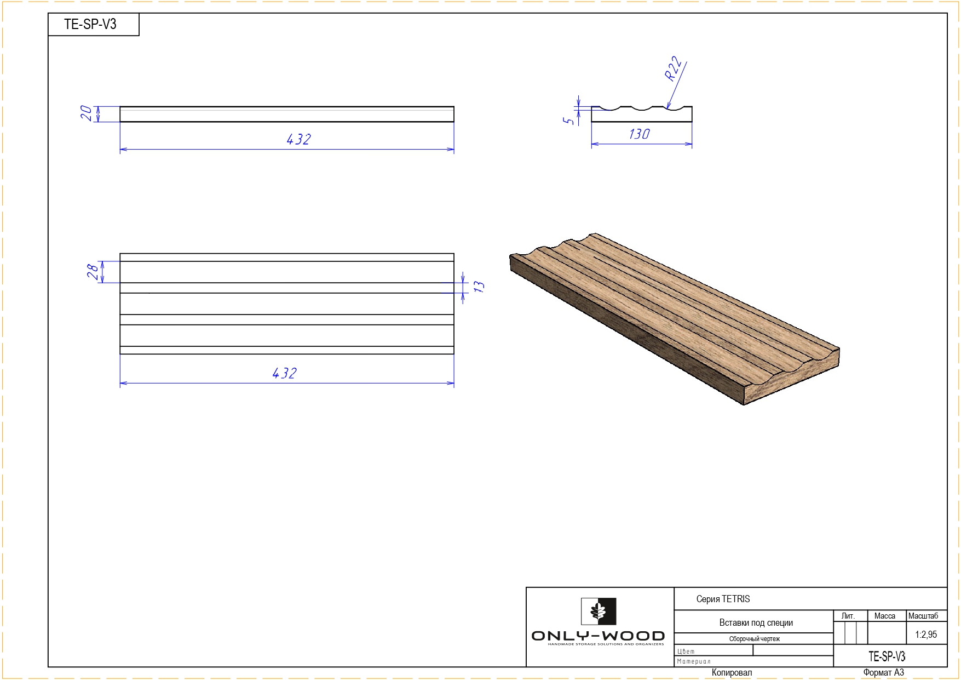Screen dimensions: 961x680
Task: Select the Копировал label
Action: (x=732, y=672)
